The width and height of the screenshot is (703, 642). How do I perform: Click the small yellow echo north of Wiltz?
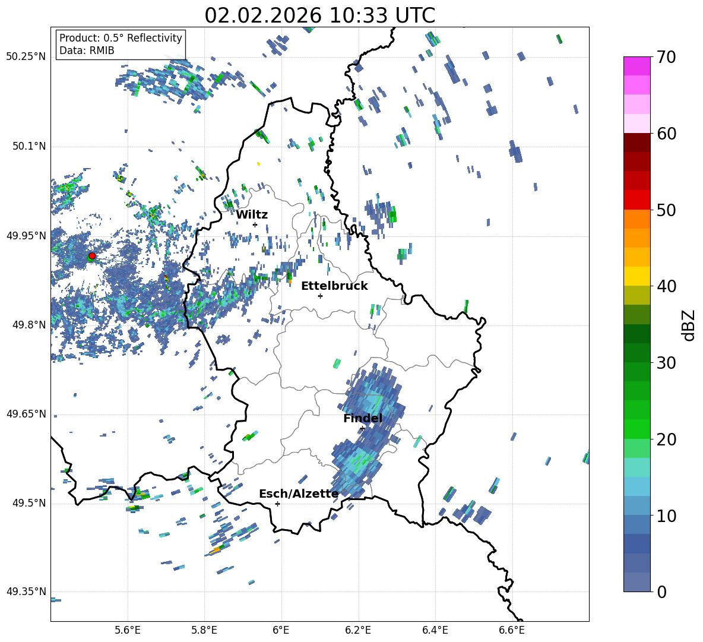[258, 163]
